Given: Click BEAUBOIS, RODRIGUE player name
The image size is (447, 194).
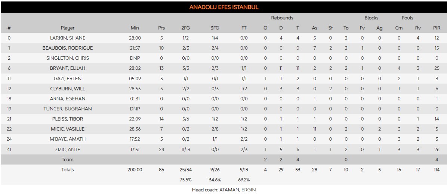Looking at the screenshot, I should [68, 48].
